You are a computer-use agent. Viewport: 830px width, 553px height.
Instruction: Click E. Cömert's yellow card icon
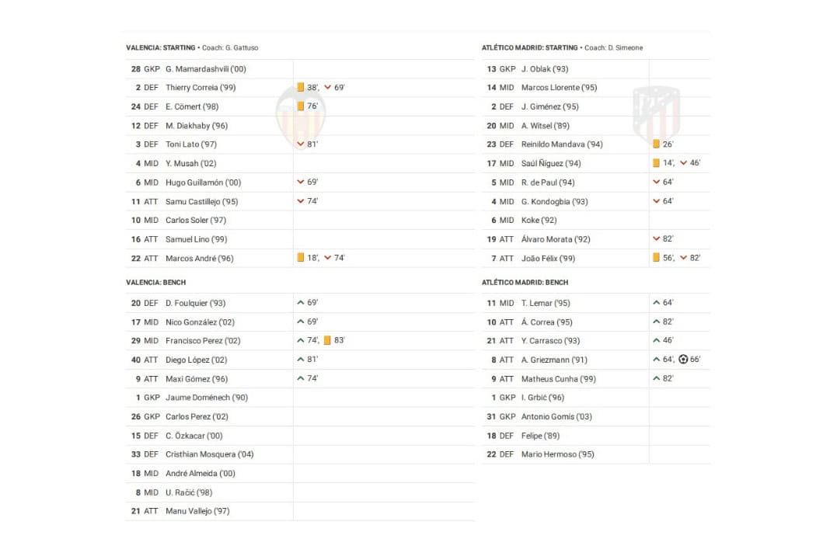[x=300, y=106]
